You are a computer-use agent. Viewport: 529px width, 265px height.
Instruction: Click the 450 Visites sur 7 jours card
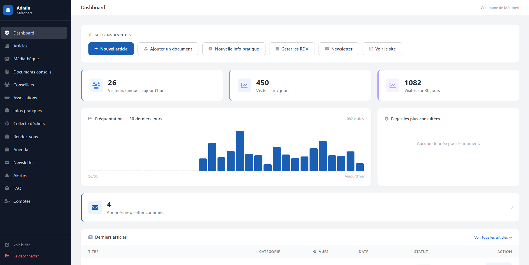tap(300, 85)
